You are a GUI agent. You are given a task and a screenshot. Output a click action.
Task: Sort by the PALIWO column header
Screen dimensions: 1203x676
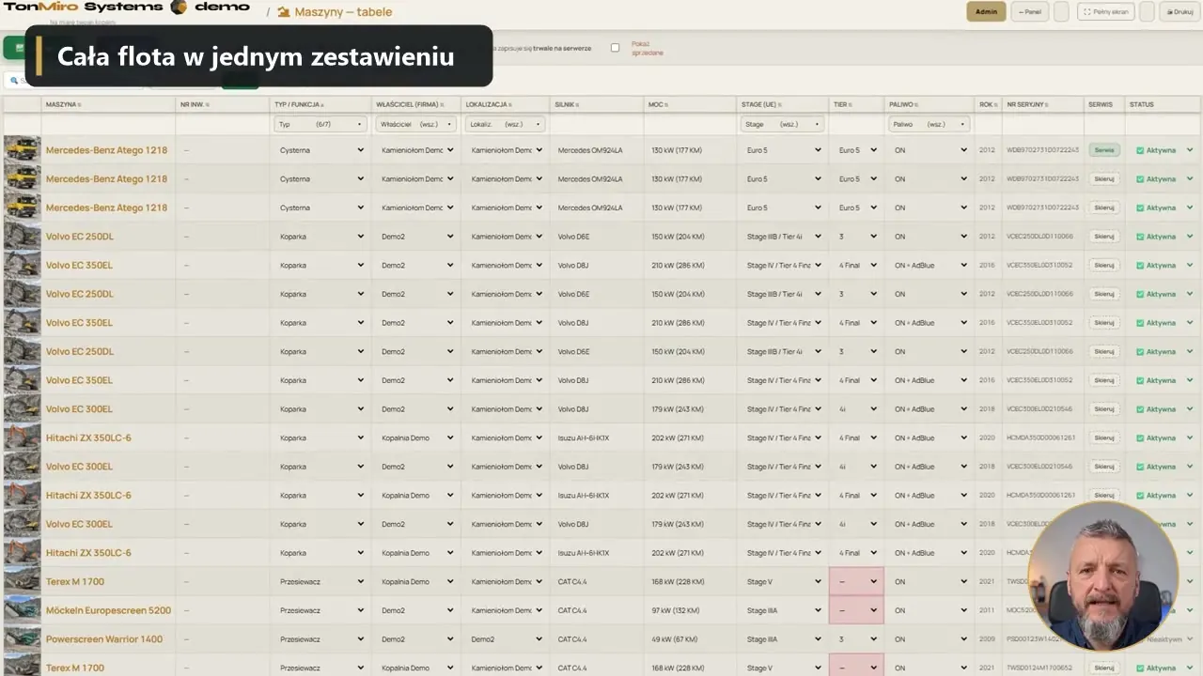[902, 104]
